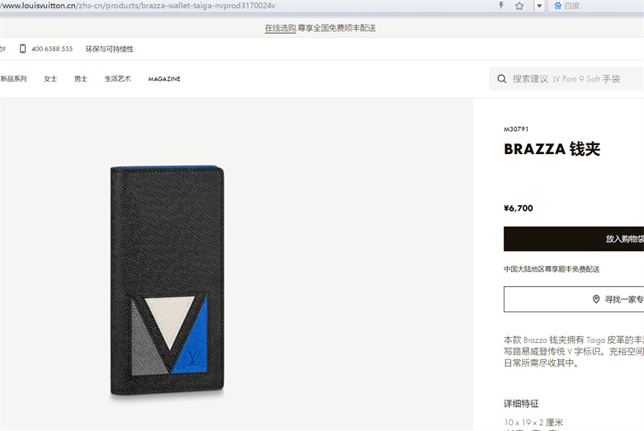Click the 寻找一家专卖店 store finder button
Image resolution: width=644 pixels, height=431 pixels.
pos(574,299)
